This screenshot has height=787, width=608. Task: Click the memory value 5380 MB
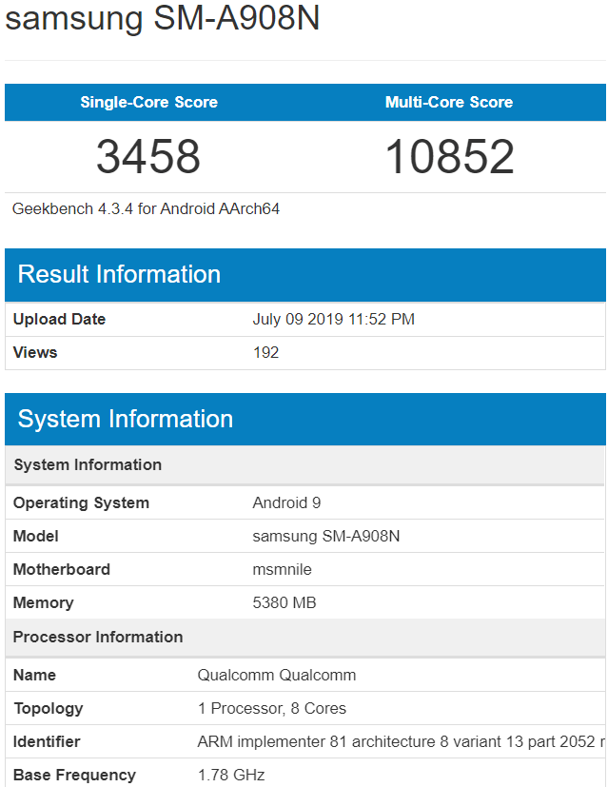[284, 602]
